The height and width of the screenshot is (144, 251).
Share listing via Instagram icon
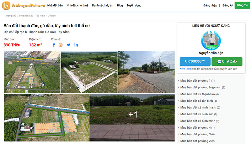61,45
